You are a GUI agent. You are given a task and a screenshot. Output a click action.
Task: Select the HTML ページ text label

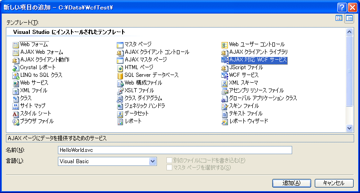point(139,67)
